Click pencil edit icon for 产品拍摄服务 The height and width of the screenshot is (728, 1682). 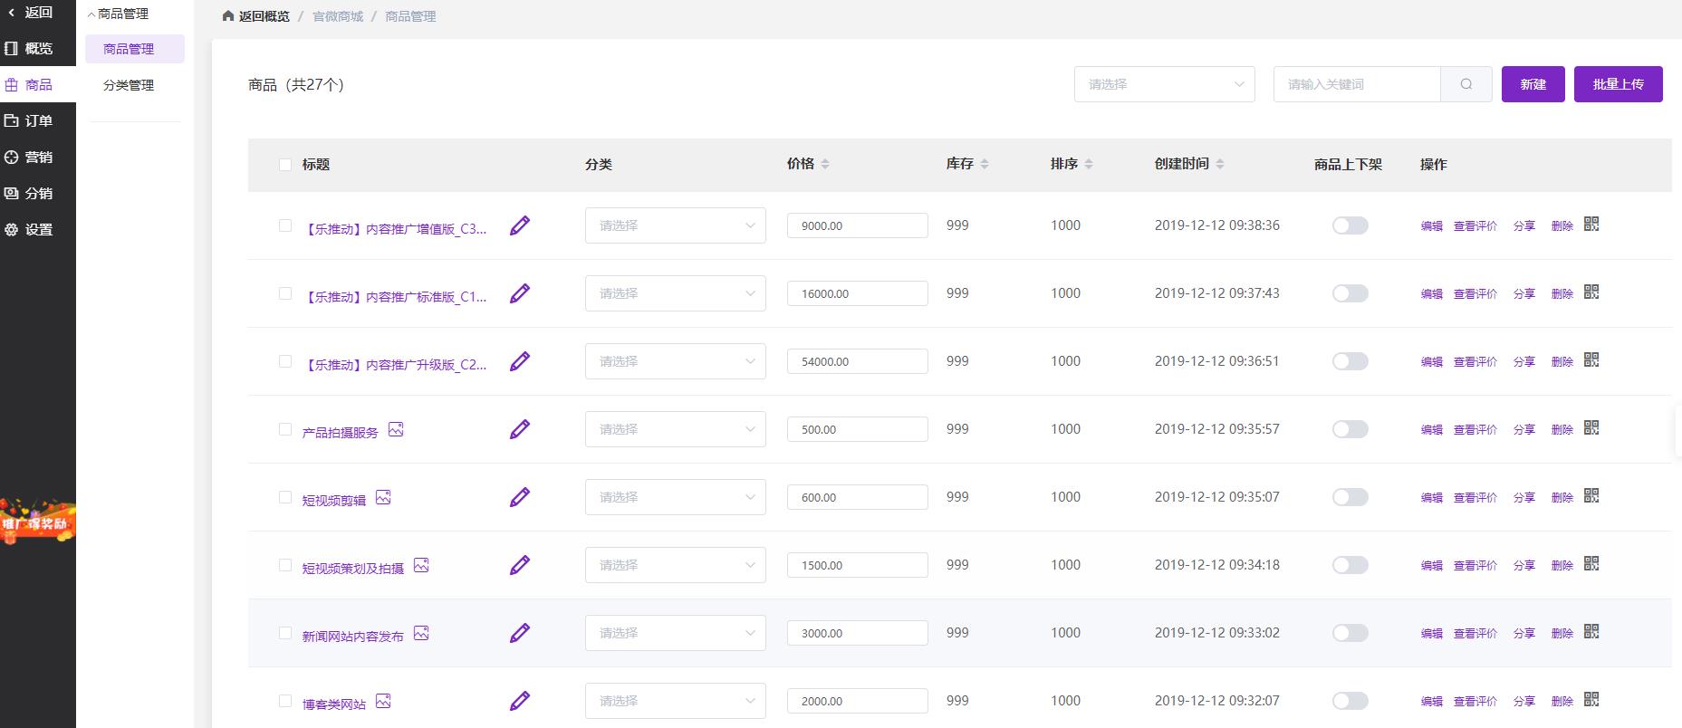(519, 429)
